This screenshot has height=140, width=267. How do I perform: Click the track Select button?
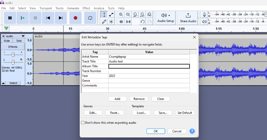pyautogui.click(x=13, y=83)
